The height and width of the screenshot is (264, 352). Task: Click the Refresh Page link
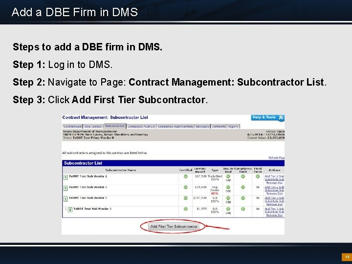point(277,157)
